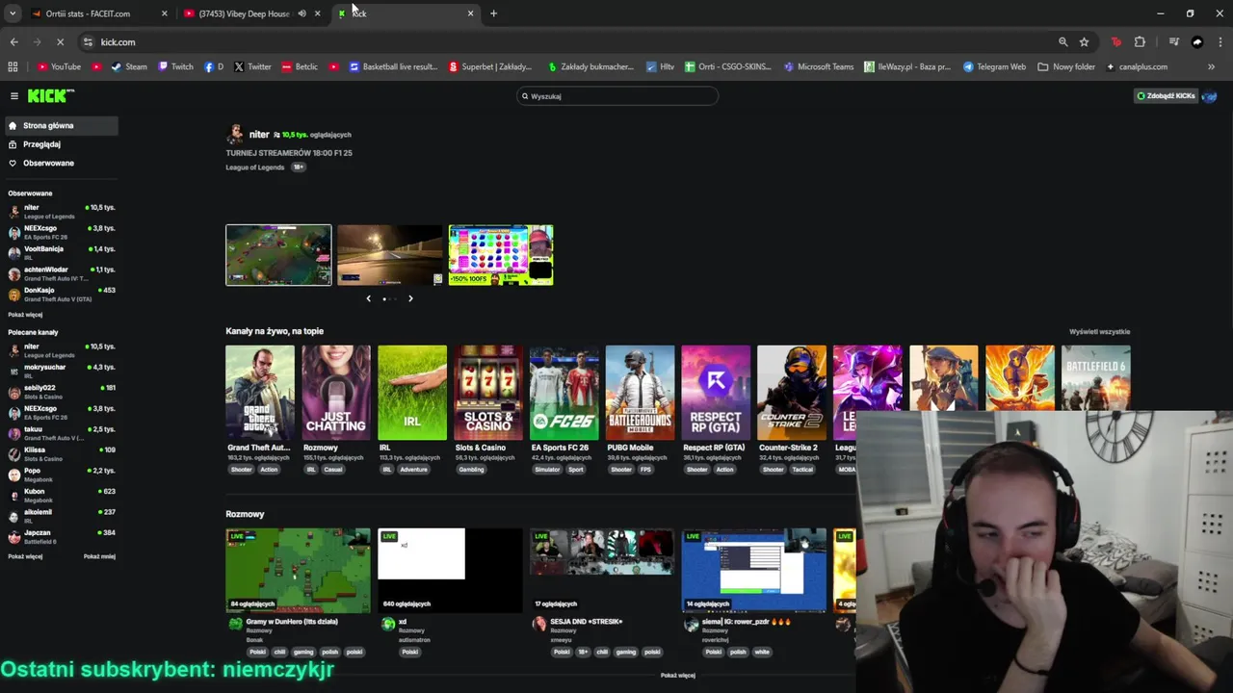Open the Betclic bookmark
The image size is (1233, 693).
coord(300,67)
